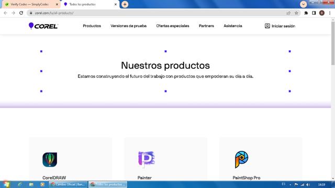Click the Action Center flag icon in tray

tap(296, 184)
